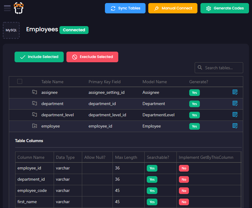Screen dimensions: 252x208
Task: Click the Connected status badge
Action: click(74, 30)
